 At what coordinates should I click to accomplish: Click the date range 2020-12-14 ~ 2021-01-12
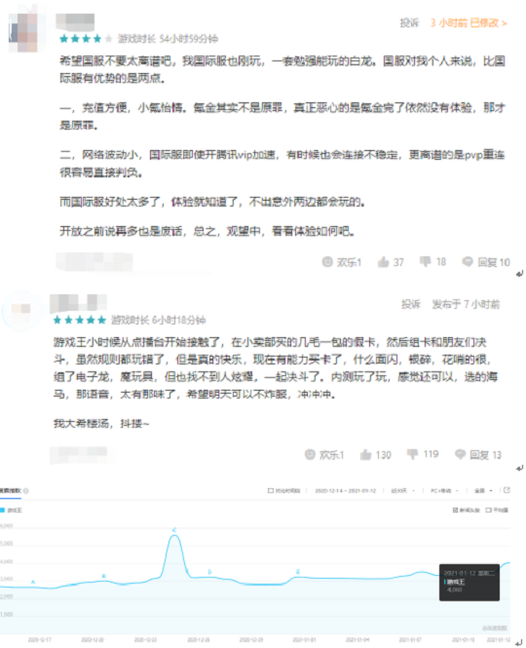coord(346,490)
